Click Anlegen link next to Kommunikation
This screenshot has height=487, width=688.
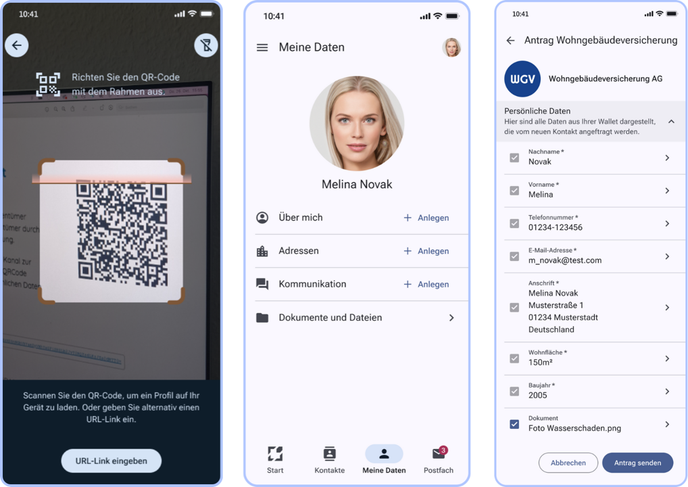click(x=433, y=284)
